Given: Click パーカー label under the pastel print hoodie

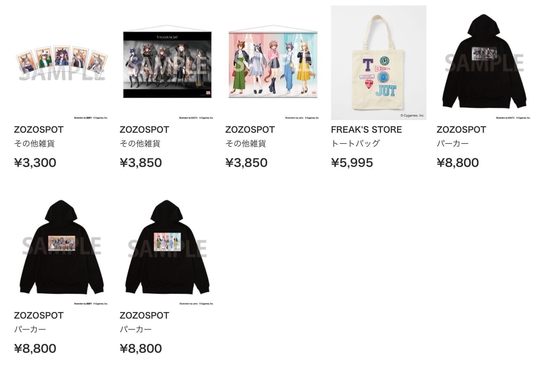Looking at the screenshot, I should (x=136, y=329).
